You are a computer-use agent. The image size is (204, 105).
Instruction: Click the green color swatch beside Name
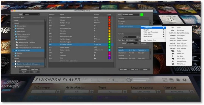tap(142, 15)
